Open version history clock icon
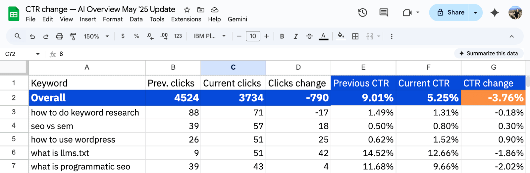Viewport: 530px width, 173px height. (362, 13)
